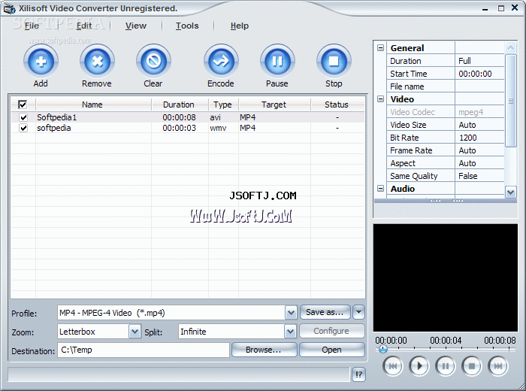Click the preview seek slider thumb
This screenshot has width=526, height=391.
pos(383,349)
